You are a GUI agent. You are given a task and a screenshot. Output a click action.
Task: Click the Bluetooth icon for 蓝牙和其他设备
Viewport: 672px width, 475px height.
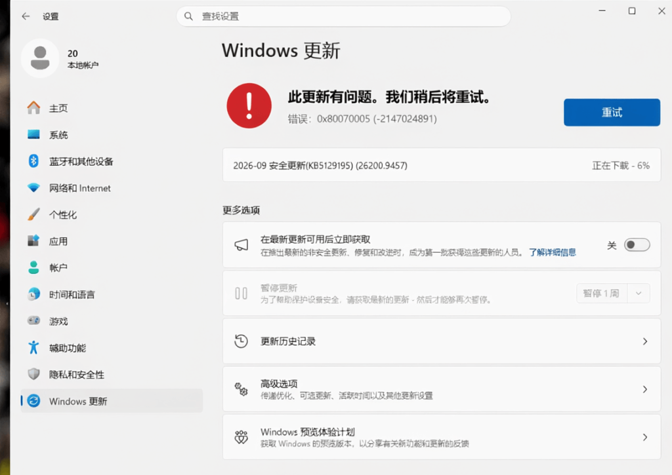click(x=33, y=161)
